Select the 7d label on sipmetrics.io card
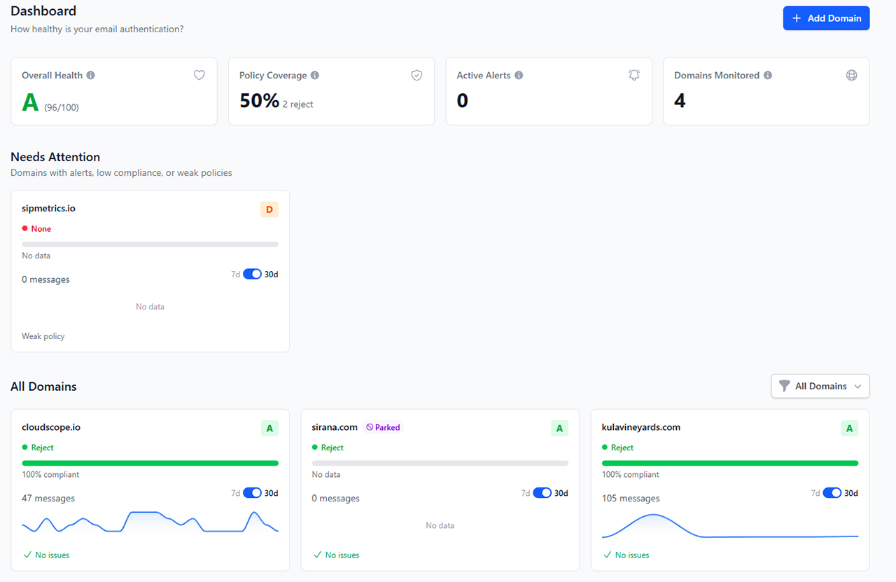This screenshot has height=582, width=896. pos(235,275)
